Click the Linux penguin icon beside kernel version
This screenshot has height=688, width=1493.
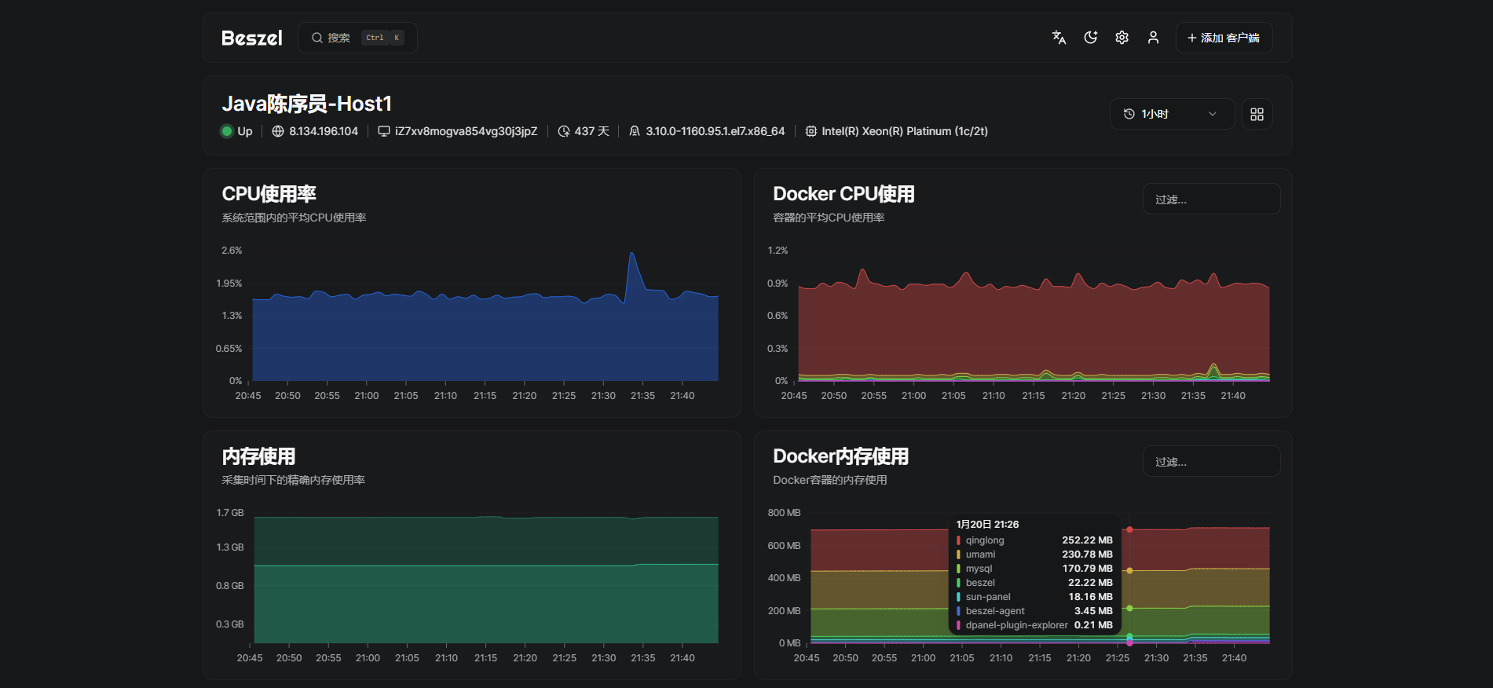[635, 131]
